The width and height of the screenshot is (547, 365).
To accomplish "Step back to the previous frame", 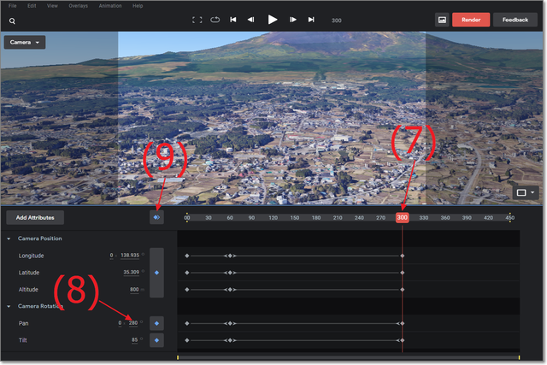I will click(250, 19).
